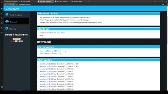Open the What is Cemuhook? menu item
This screenshot has height=94, width=168.
[x=17, y=15]
